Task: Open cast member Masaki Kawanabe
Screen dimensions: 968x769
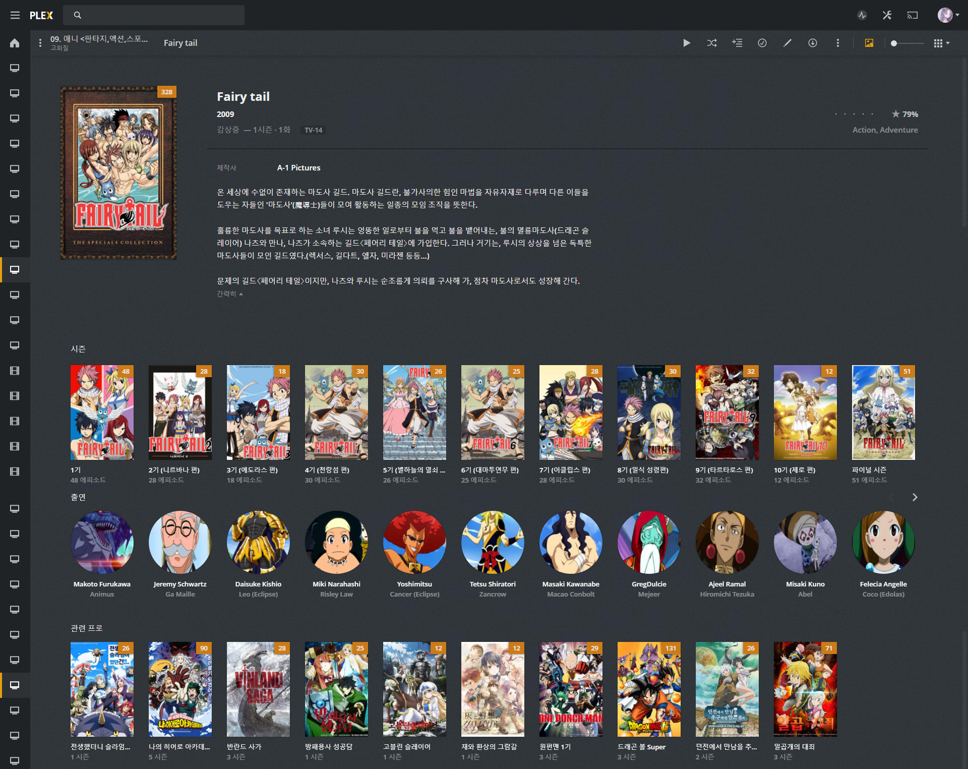Action: tap(571, 542)
